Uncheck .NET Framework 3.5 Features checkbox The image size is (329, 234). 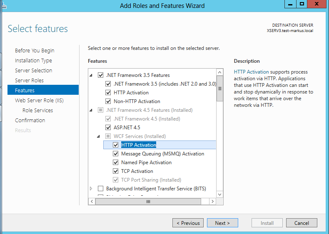click(x=100, y=75)
